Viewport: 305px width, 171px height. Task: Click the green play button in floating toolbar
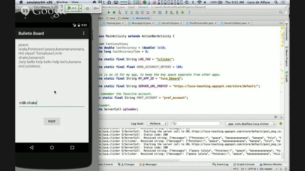(x=72, y=8)
